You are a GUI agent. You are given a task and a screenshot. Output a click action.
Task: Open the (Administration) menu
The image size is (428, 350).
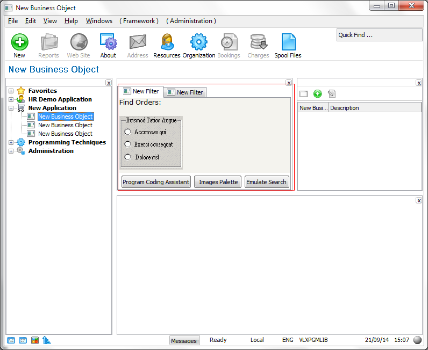pos(191,21)
